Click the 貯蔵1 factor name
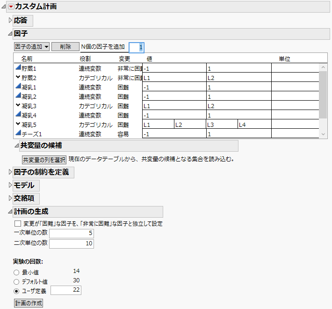Image resolution: width=332 pixels, height=309 pixels. click(29, 69)
